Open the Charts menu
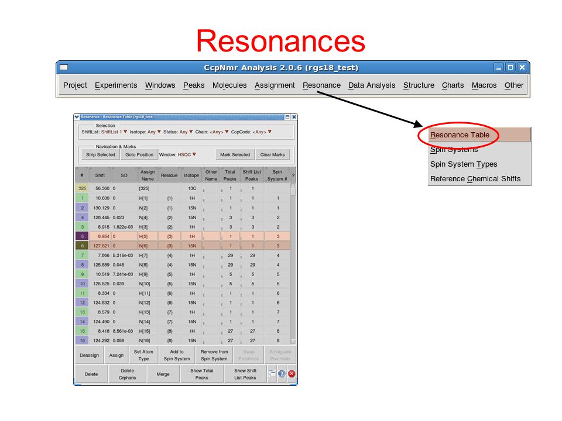Screen dimensions: 562x421 tap(453, 85)
